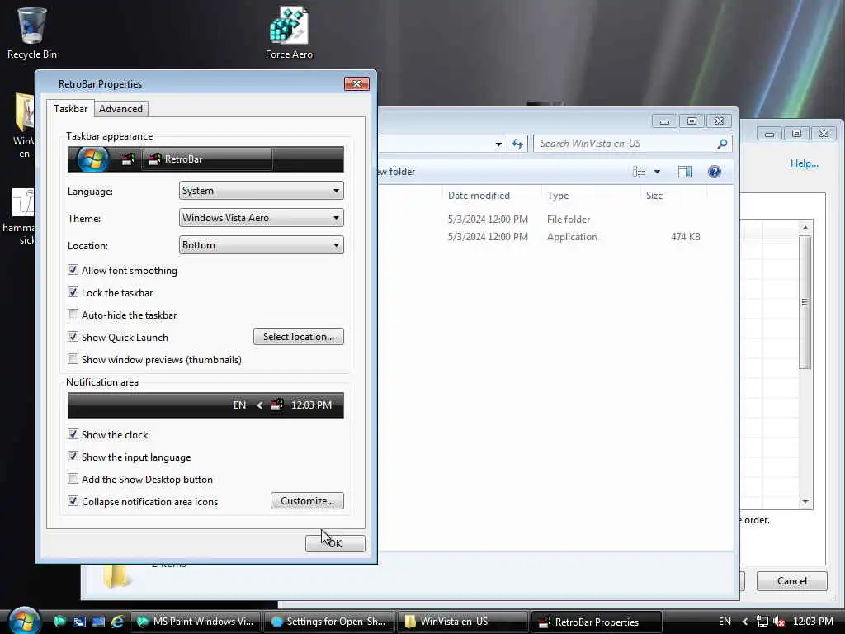Click the RetroBar Properties taskbar button

(597, 622)
